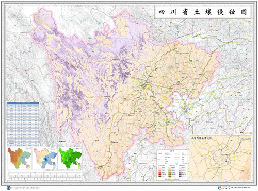Click the yellow road line sample in the legend
258x191 pixels.
pos(177,155)
